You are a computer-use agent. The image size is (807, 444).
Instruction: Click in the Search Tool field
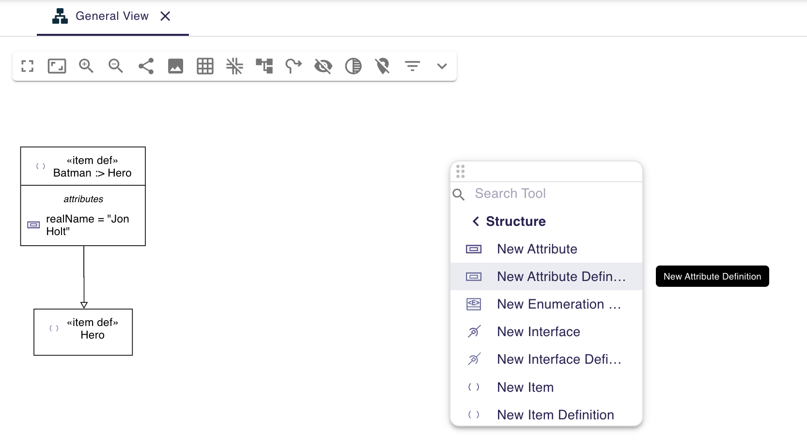pyautogui.click(x=552, y=193)
